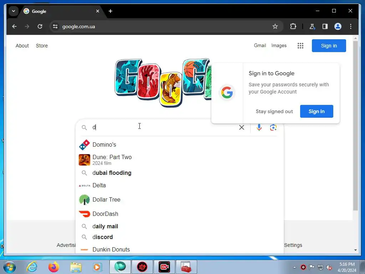Open Chrome Labs flask icon
The height and width of the screenshot is (274, 365).
(x=312, y=26)
